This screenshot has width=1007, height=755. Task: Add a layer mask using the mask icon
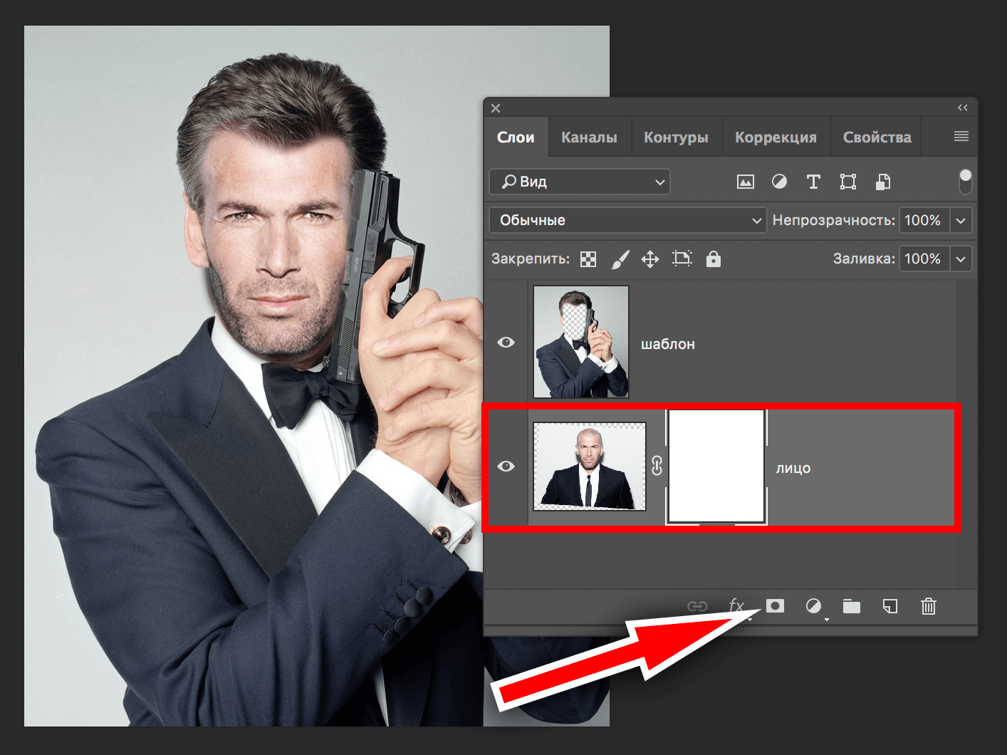click(x=775, y=606)
